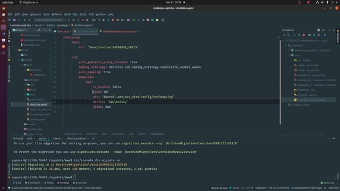This screenshot has height=191, width=340.
Task: Select cache.yaml in project tree
Action: [x=37, y=99]
